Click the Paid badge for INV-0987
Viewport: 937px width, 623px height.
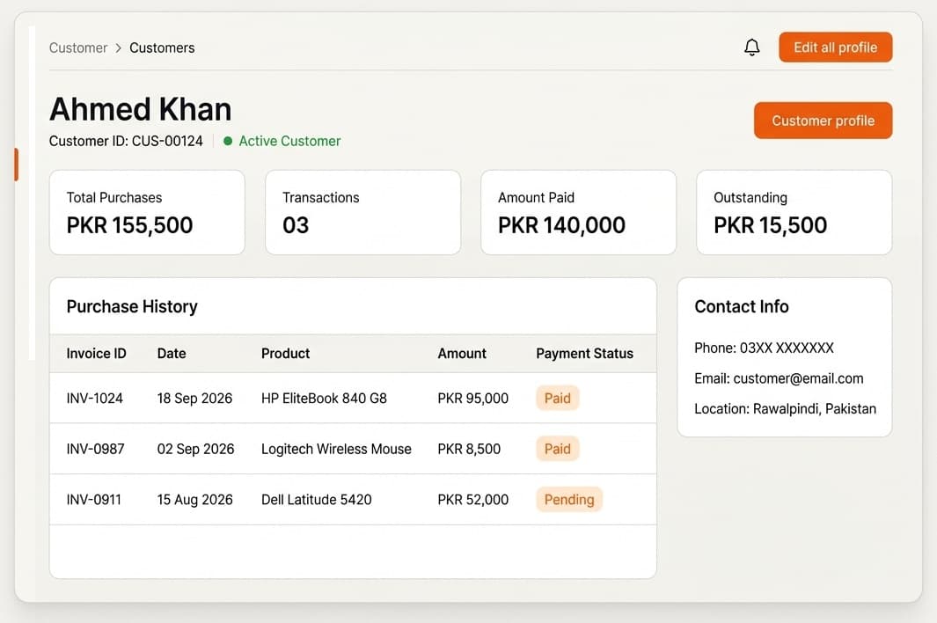[x=558, y=449]
